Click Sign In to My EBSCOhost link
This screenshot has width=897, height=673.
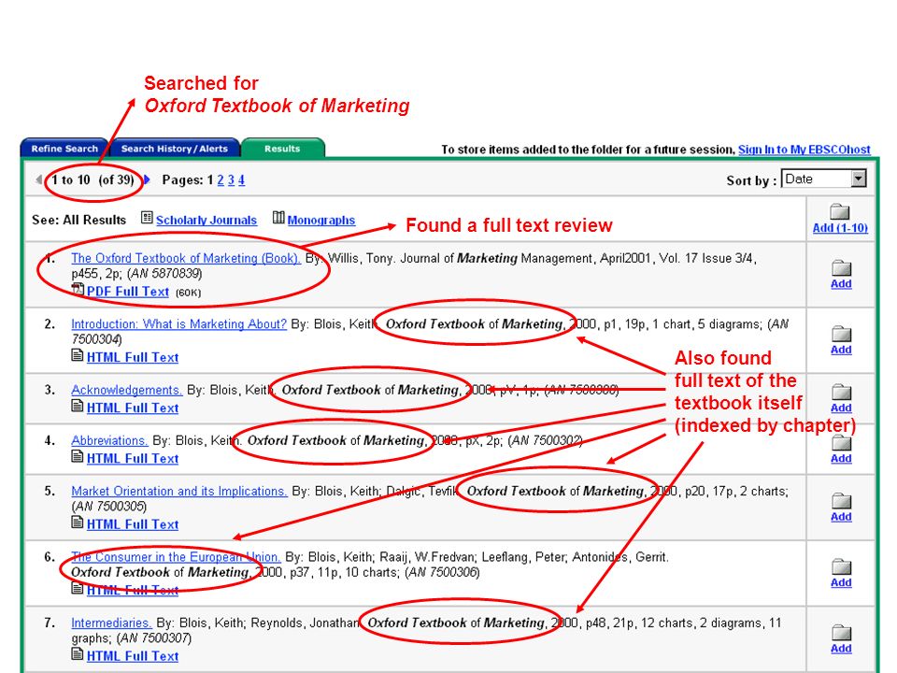point(804,150)
